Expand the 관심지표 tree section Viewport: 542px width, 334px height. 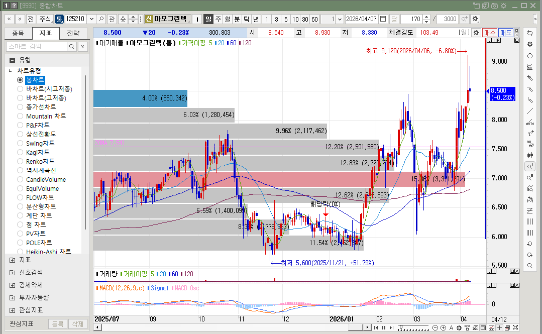pos(13,310)
